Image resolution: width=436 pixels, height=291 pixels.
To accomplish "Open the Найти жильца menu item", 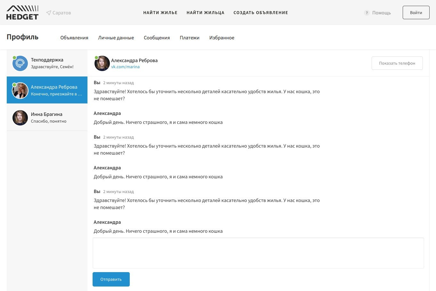I will (x=205, y=13).
